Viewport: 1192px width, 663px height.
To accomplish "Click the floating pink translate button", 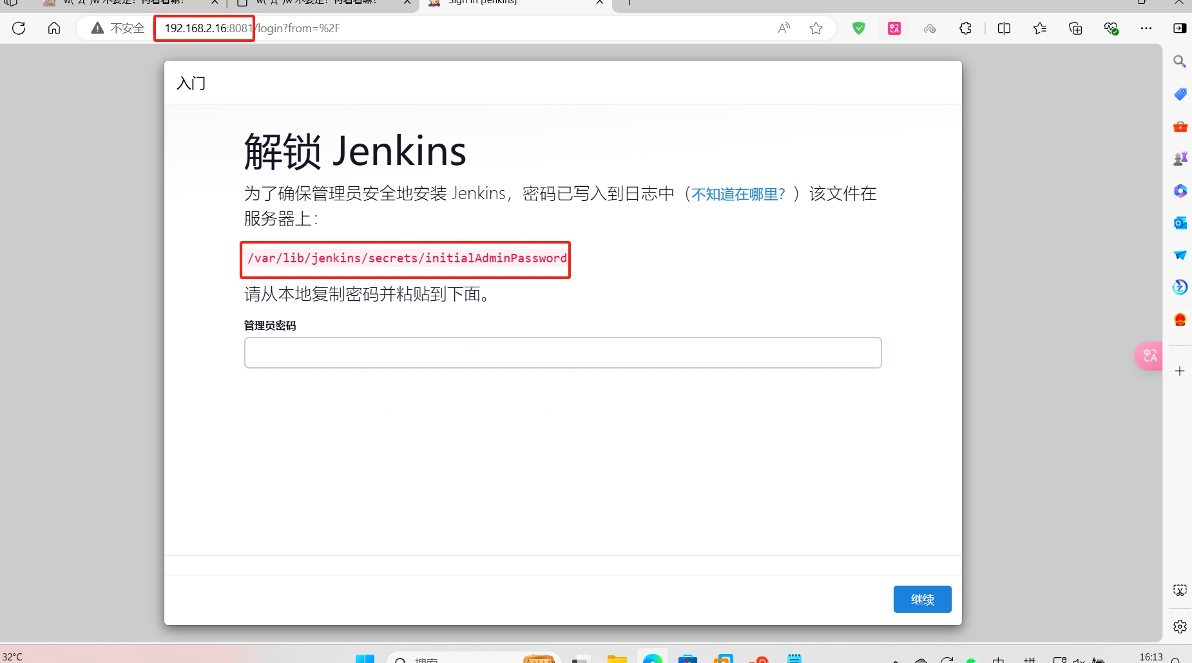I will click(1149, 356).
